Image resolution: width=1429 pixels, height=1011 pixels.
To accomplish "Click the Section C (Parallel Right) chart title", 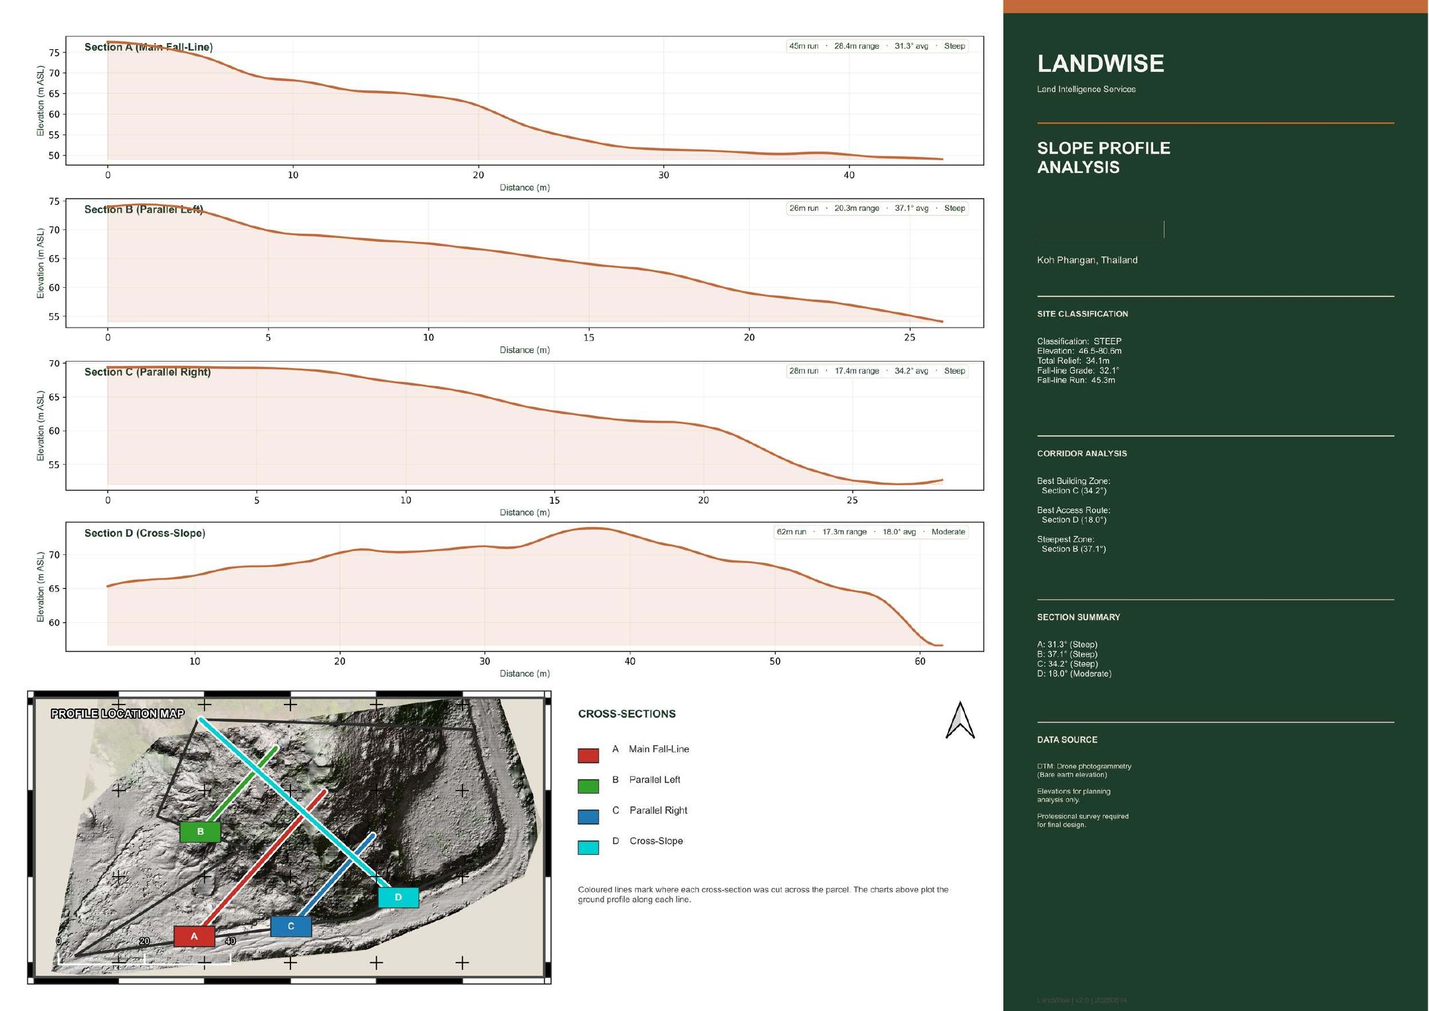I will [x=148, y=372].
